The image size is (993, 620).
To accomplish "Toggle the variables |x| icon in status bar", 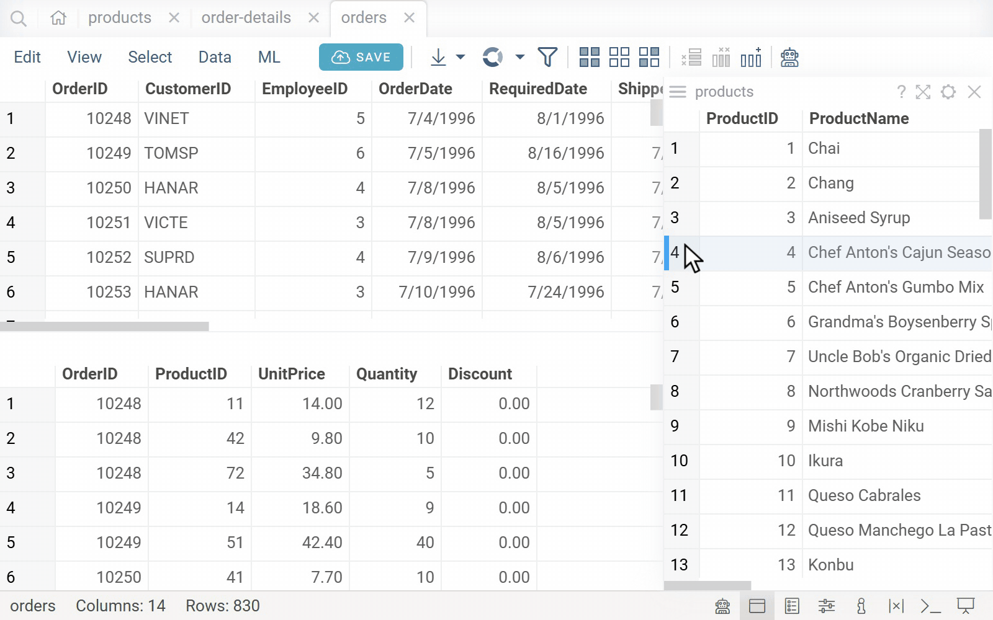I will click(896, 606).
